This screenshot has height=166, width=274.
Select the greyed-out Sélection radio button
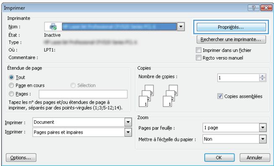coord(73,86)
